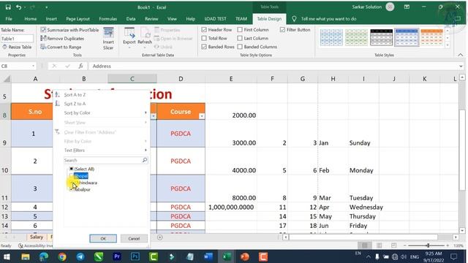Select column D header
Viewport: 468px width, 263px height.
click(x=181, y=79)
